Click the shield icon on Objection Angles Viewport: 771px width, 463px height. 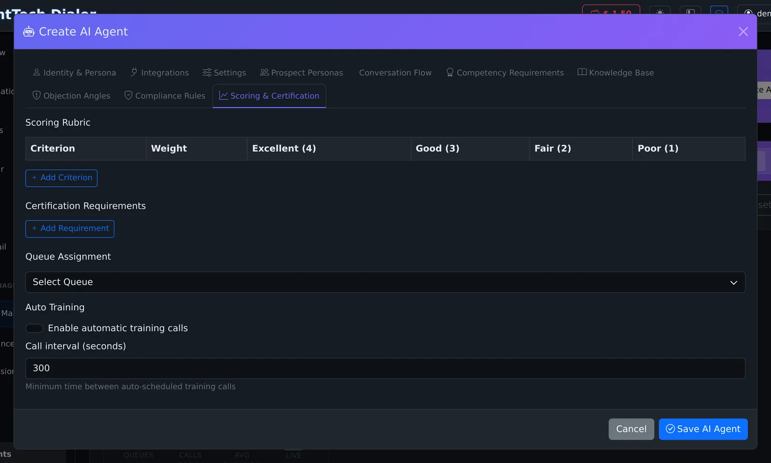37,95
